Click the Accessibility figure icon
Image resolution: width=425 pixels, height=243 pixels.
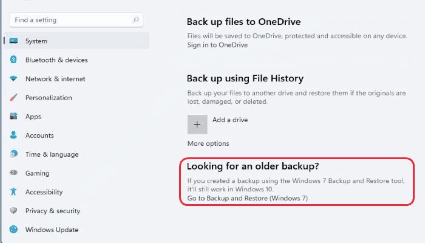coord(13,192)
